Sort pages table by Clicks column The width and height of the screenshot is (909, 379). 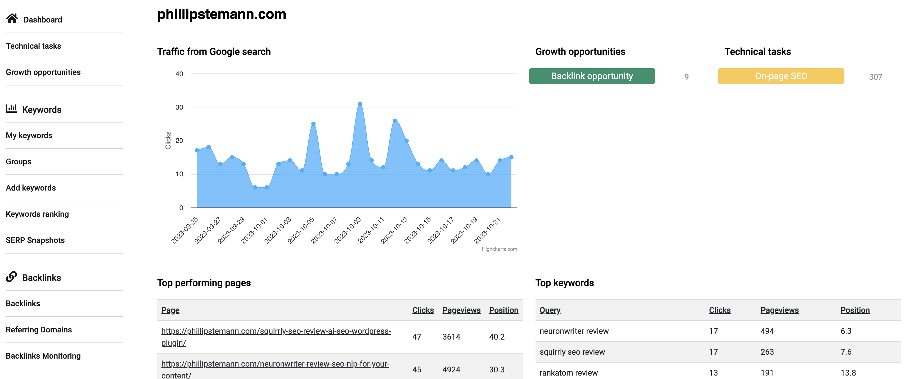click(423, 310)
